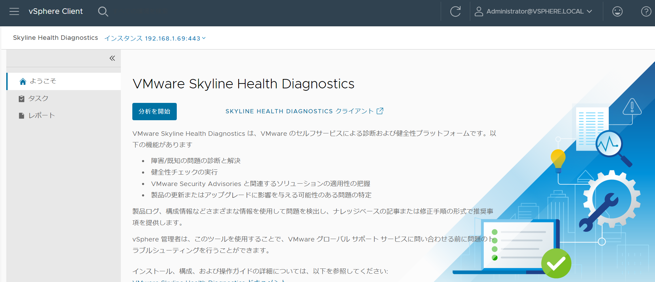This screenshot has width=655, height=282.
Task: Open the インスタンス 192.168.1.69:443 dropdown
Action: [x=155, y=38]
